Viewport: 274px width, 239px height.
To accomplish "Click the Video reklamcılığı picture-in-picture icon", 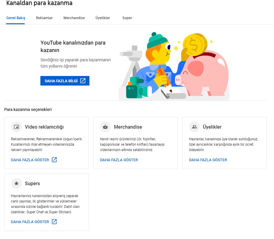I will tap(16, 127).
